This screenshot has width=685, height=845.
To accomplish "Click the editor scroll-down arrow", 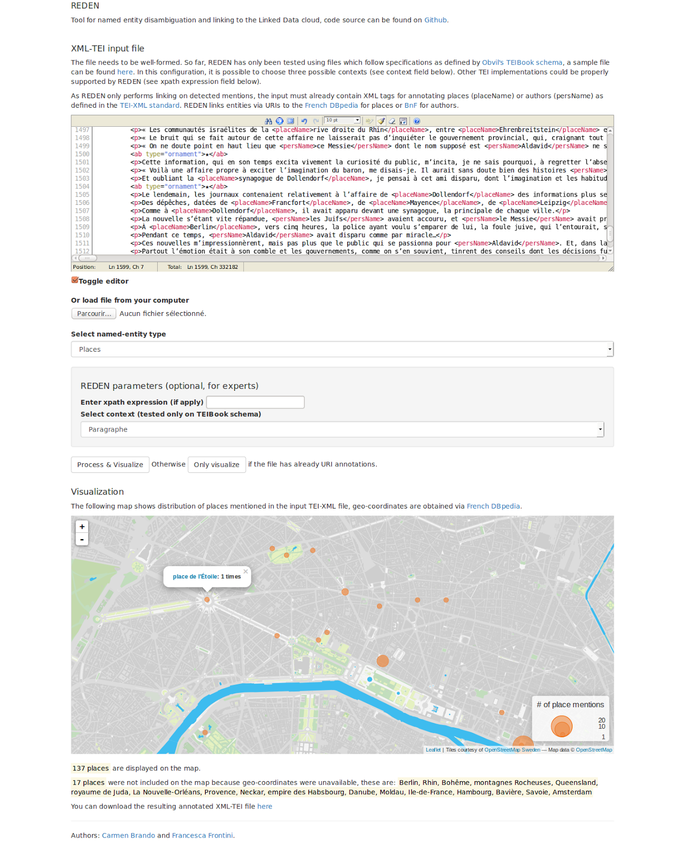I will [610, 251].
